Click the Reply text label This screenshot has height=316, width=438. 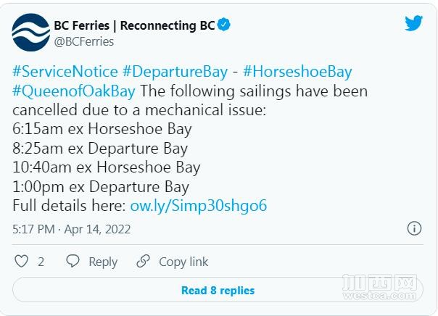click(103, 262)
